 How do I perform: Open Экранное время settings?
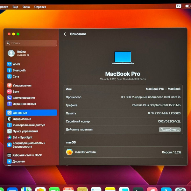(x=22, y=104)
